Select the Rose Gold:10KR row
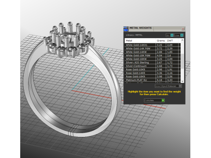Screen dimensions: 211x158 [153, 69]
